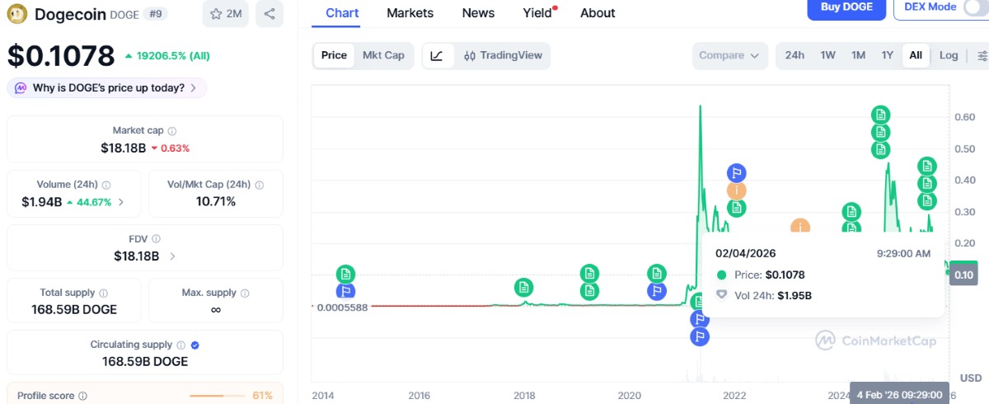
Task: Click the 4 Feb '26 09:29:00 date label
Action: [899, 393]
